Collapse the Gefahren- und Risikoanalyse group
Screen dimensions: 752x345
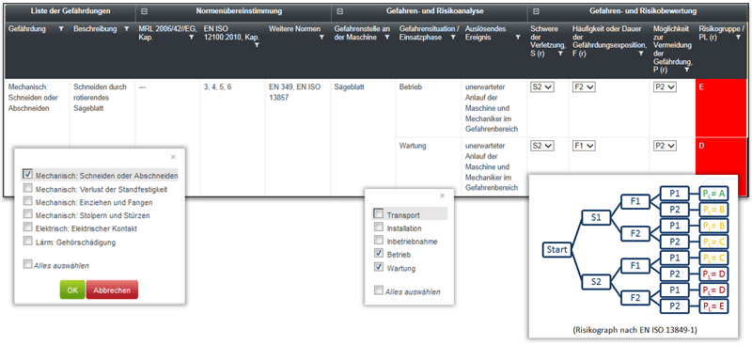[x=339, y=10]
